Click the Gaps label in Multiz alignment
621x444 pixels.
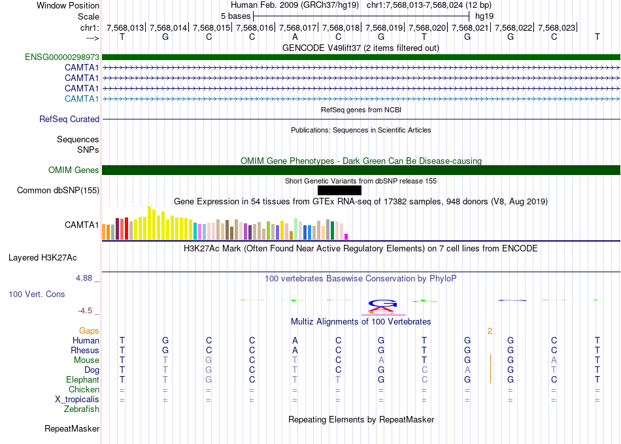point(89,331)
